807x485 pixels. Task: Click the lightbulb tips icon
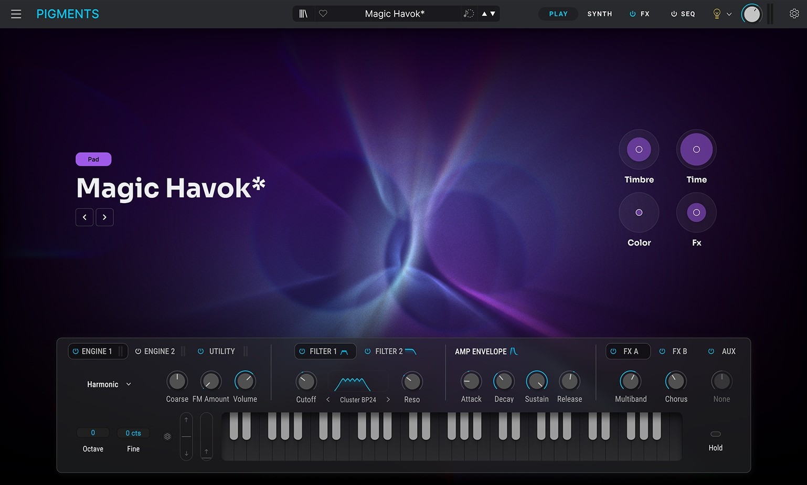coord(717,14)
